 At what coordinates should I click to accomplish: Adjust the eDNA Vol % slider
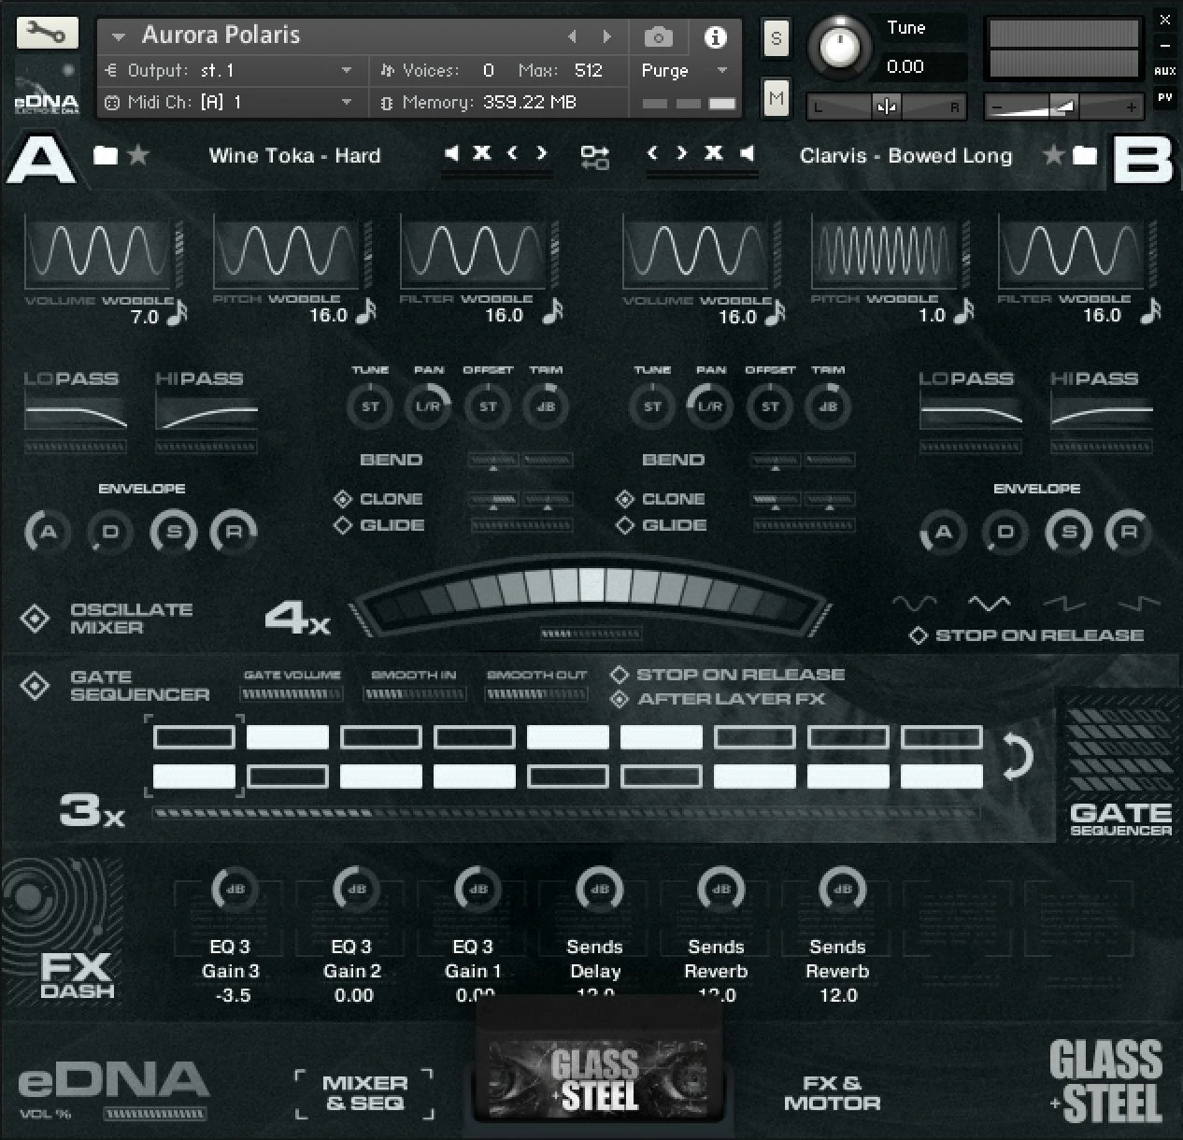[x=155, y=1114]
